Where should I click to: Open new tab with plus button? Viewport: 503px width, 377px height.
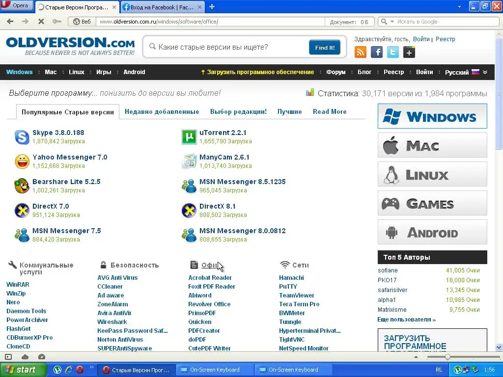(212, 7)
